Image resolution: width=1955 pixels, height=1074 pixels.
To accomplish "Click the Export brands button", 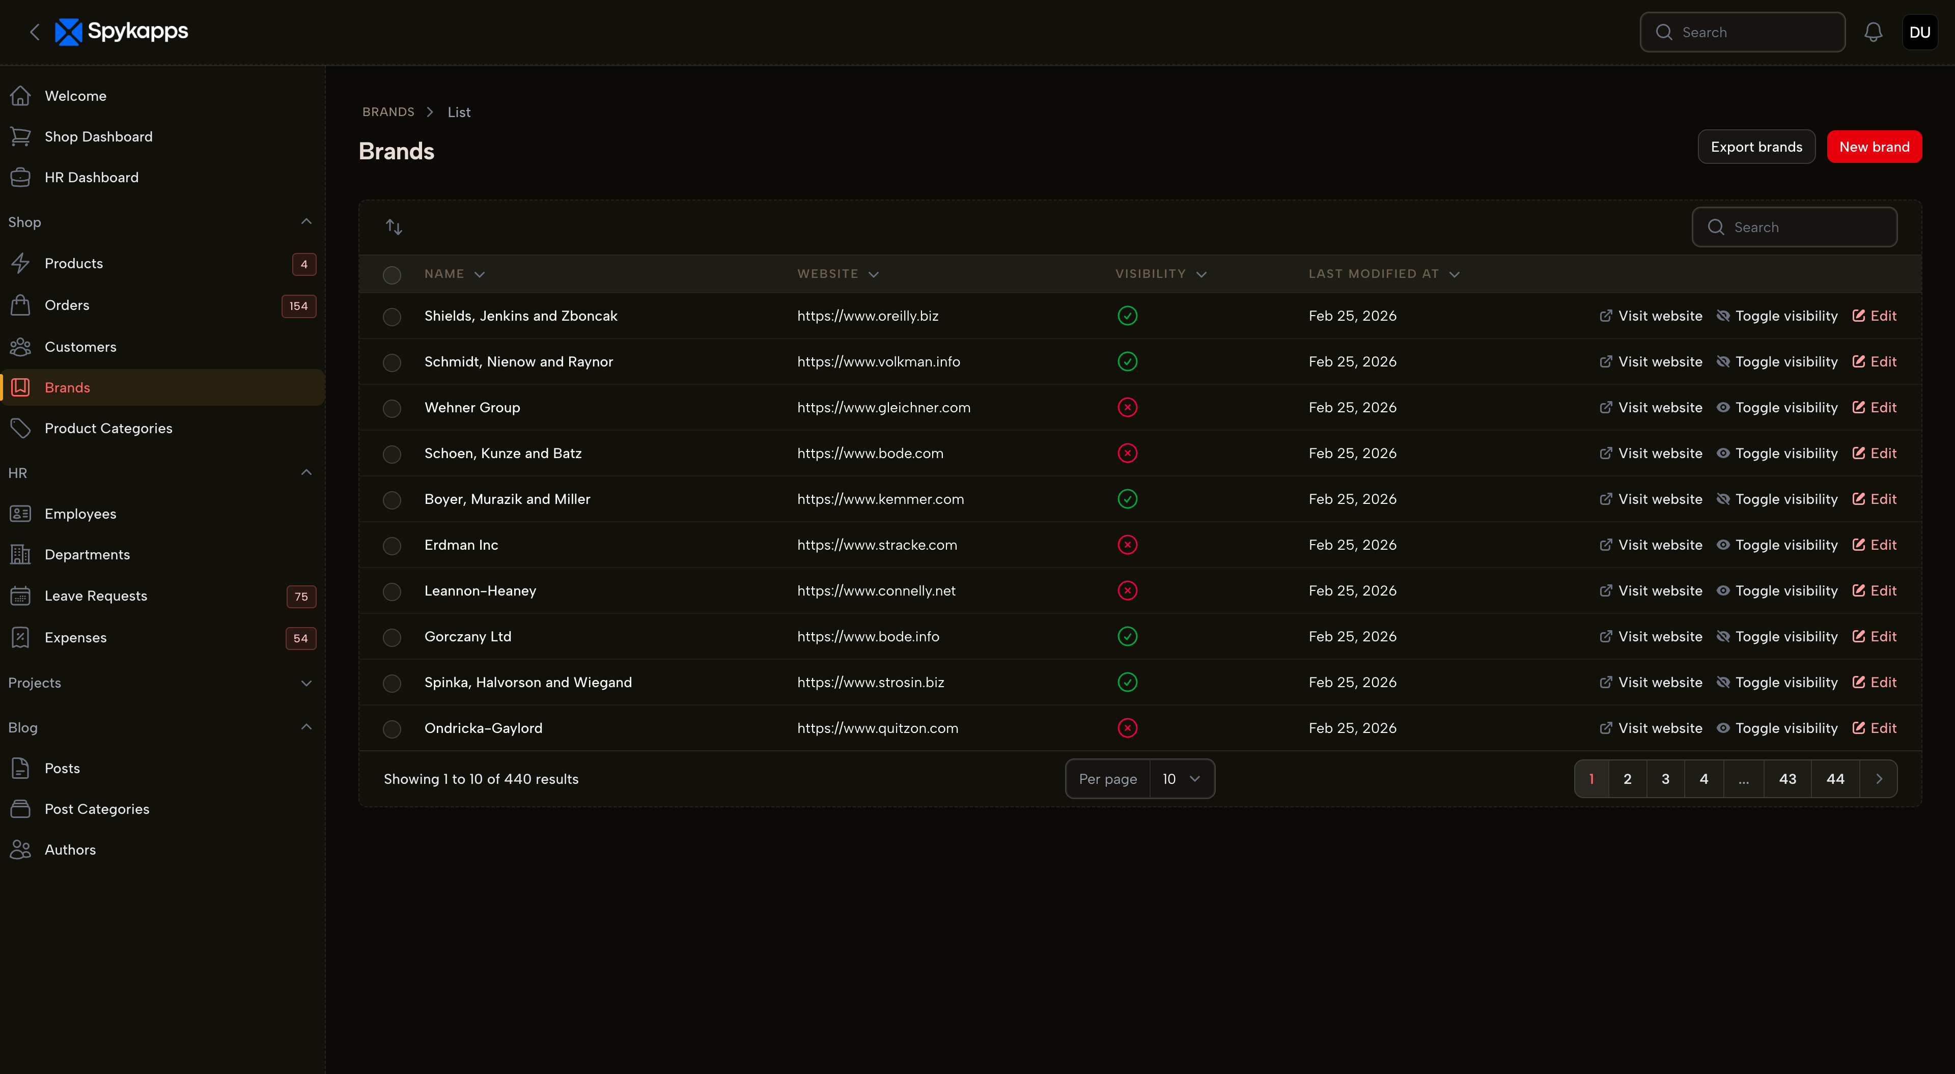I will (1755, 147).
